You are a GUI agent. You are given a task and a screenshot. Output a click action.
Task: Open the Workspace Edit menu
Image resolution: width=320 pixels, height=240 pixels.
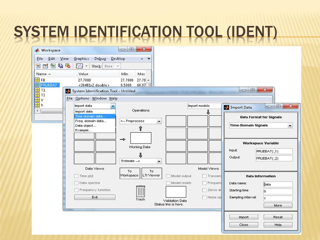(52, 58)
